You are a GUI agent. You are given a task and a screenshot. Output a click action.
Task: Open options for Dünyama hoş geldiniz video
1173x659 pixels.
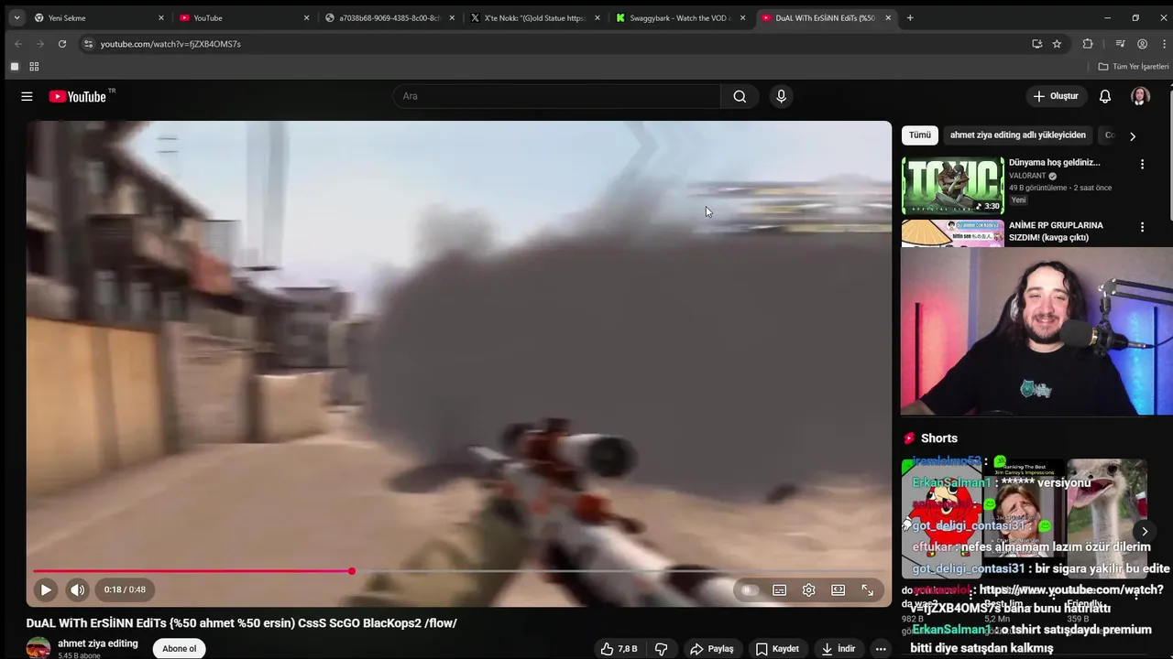(x=1142, y=165)
